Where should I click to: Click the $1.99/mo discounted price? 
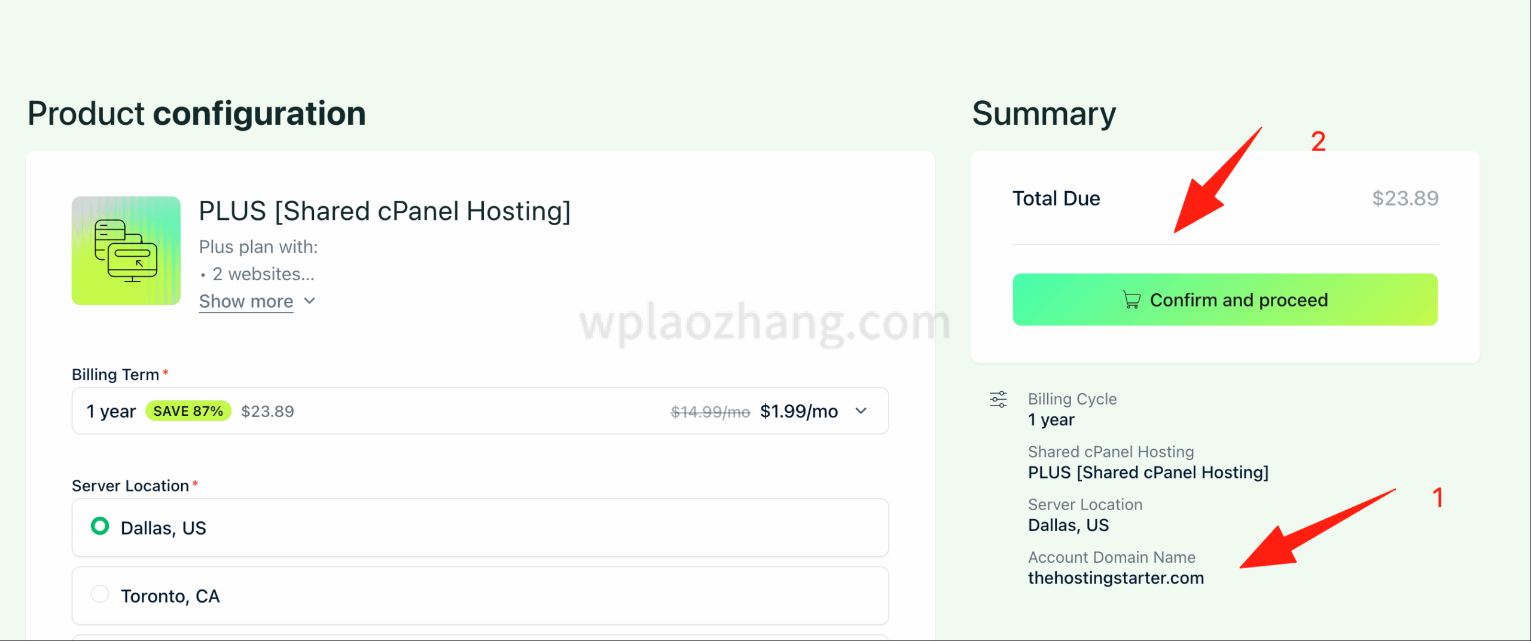click(798, 412)
